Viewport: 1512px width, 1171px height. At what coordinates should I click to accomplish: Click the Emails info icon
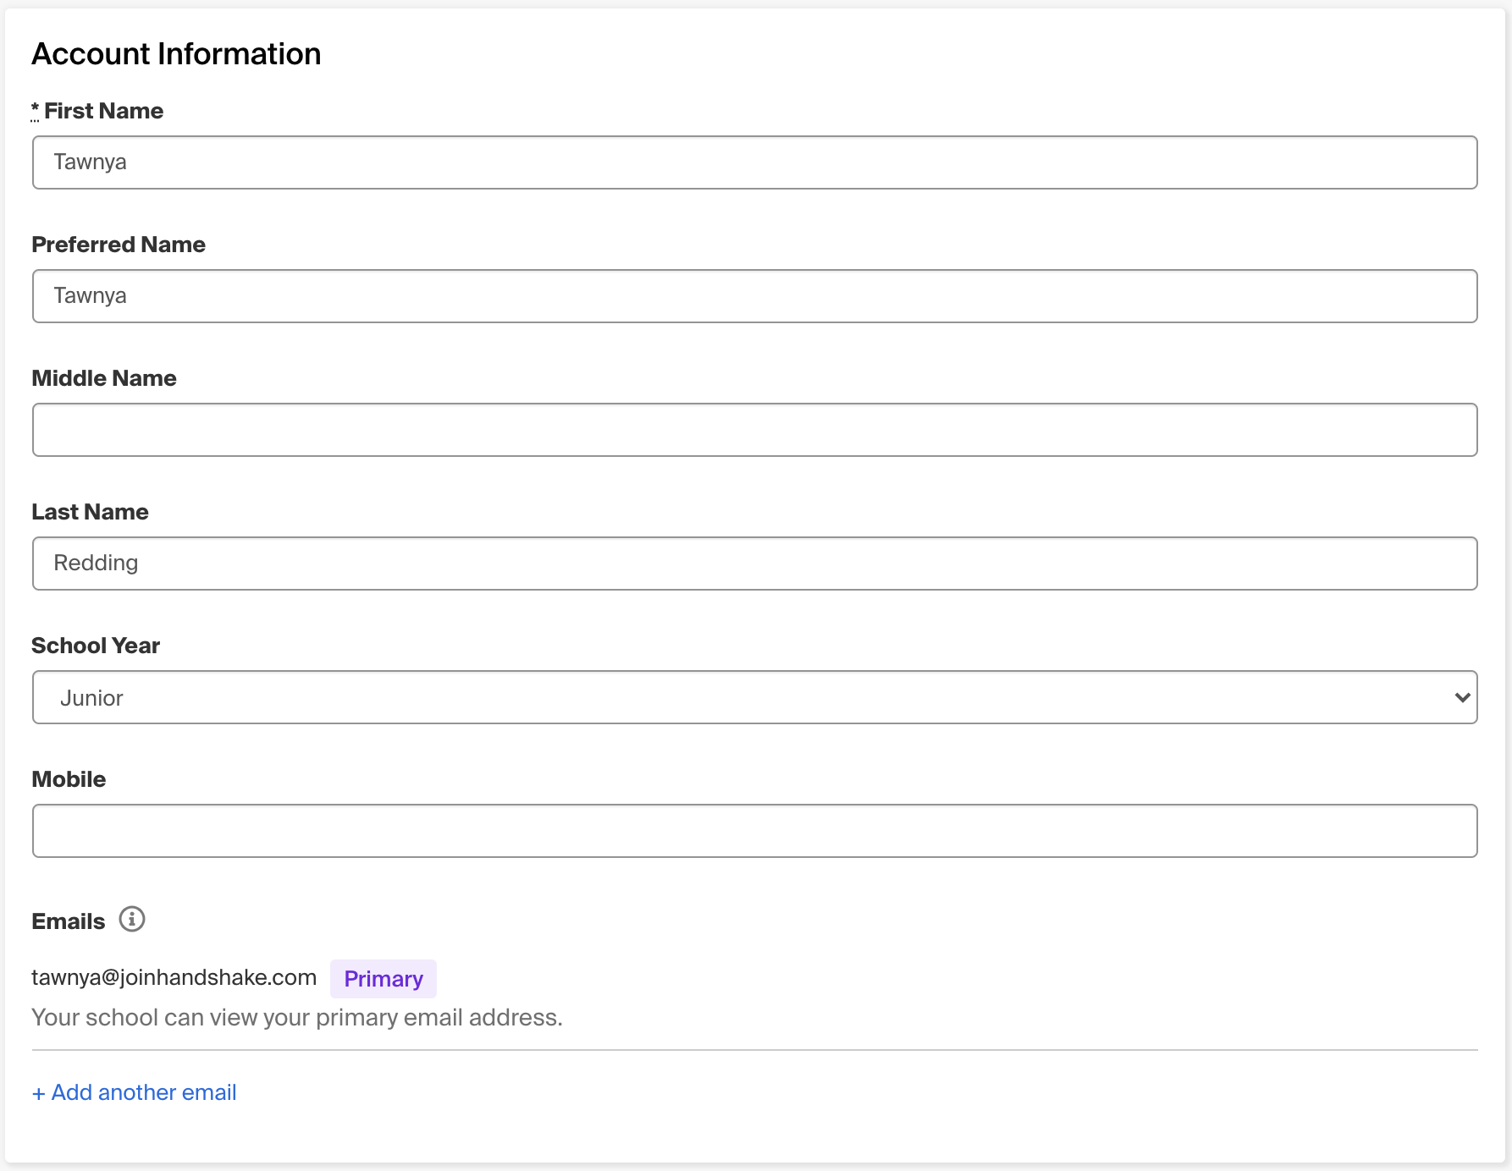coord(132,919)
